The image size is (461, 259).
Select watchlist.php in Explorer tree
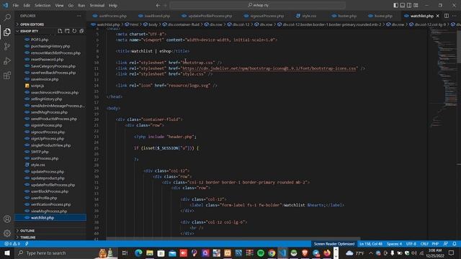tap(50, 217)
